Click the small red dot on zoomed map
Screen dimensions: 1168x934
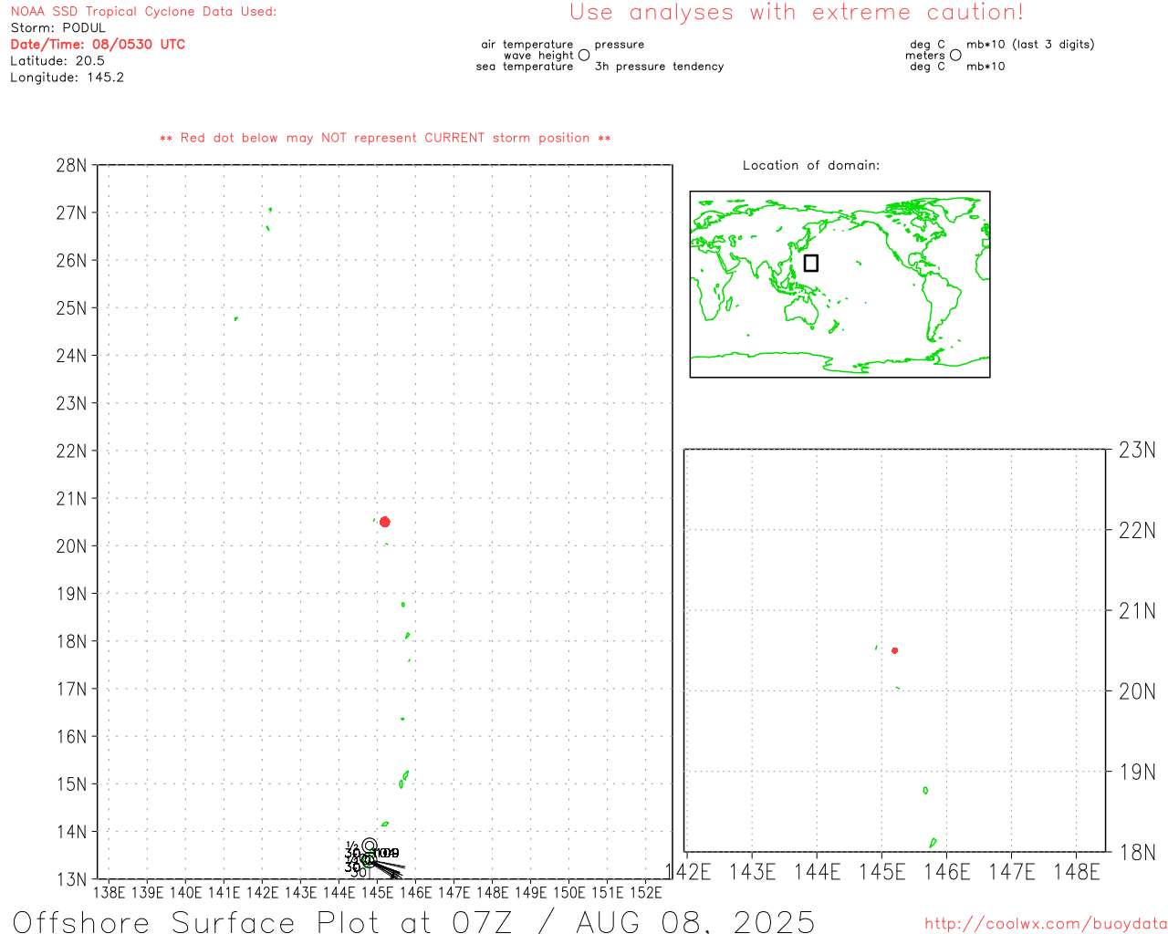pyautogui.click(x=895, y=650)
